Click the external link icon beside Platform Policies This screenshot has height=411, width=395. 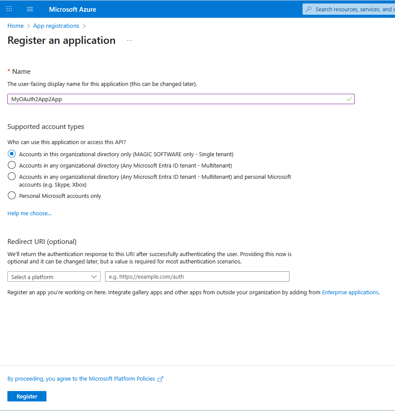pos(160,379)
